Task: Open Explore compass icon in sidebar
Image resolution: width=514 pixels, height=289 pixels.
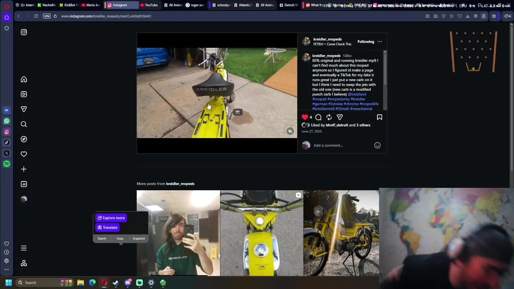Action: pos(24,139)
